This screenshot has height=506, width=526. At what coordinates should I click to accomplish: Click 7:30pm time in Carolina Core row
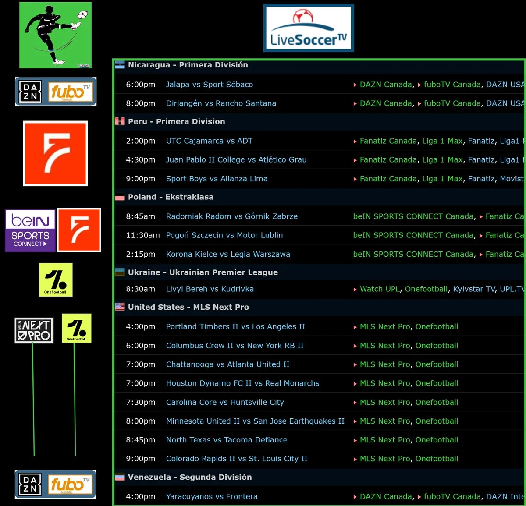[x=141, y=402]
